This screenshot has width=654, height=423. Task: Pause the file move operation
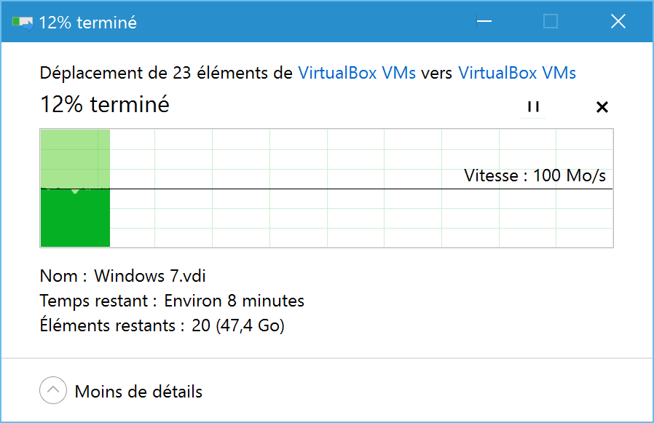point(533,107)
